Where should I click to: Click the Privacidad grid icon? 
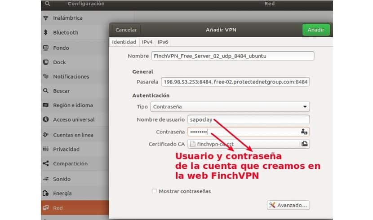(x=46, y=149)
